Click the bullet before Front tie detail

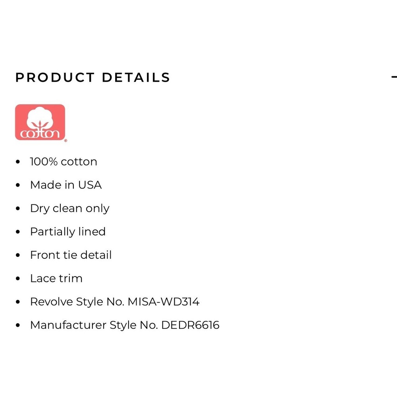pyautogui.click(x=18, y=255)
